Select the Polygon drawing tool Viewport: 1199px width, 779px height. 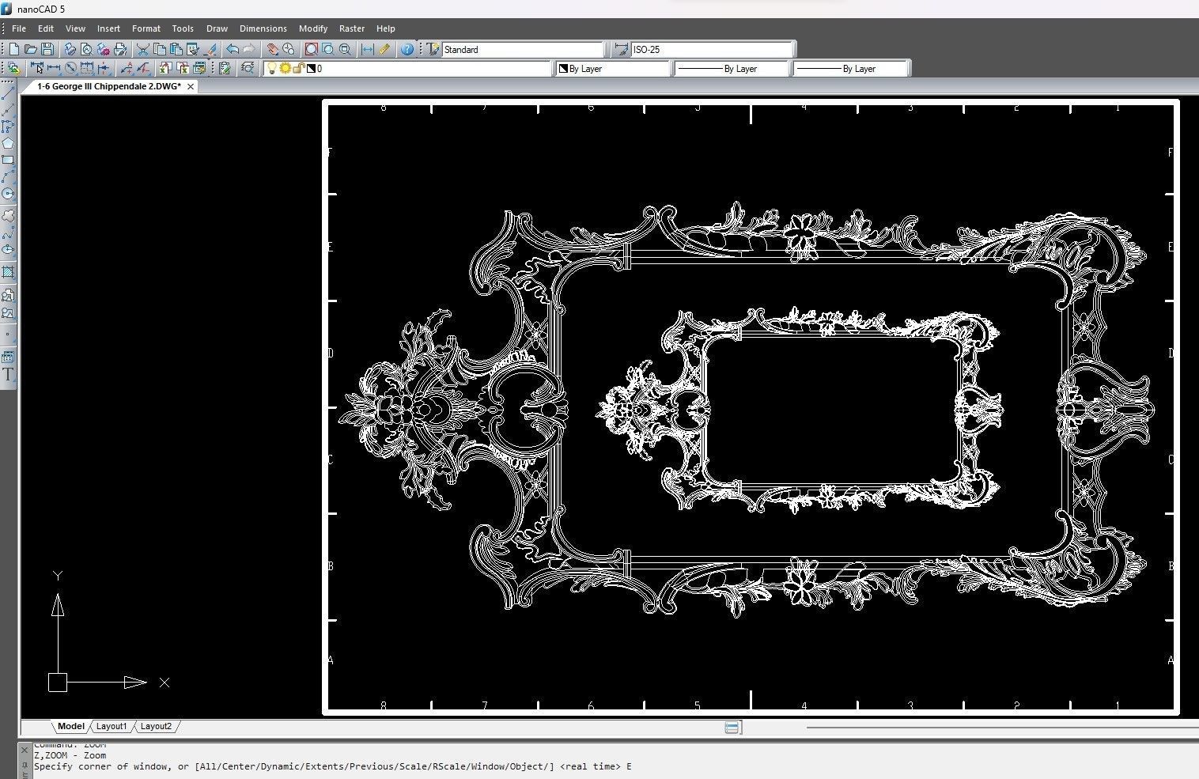click(x=8, y=143)
